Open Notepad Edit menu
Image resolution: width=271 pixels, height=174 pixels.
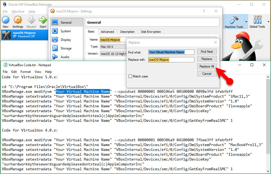(14, 72)
